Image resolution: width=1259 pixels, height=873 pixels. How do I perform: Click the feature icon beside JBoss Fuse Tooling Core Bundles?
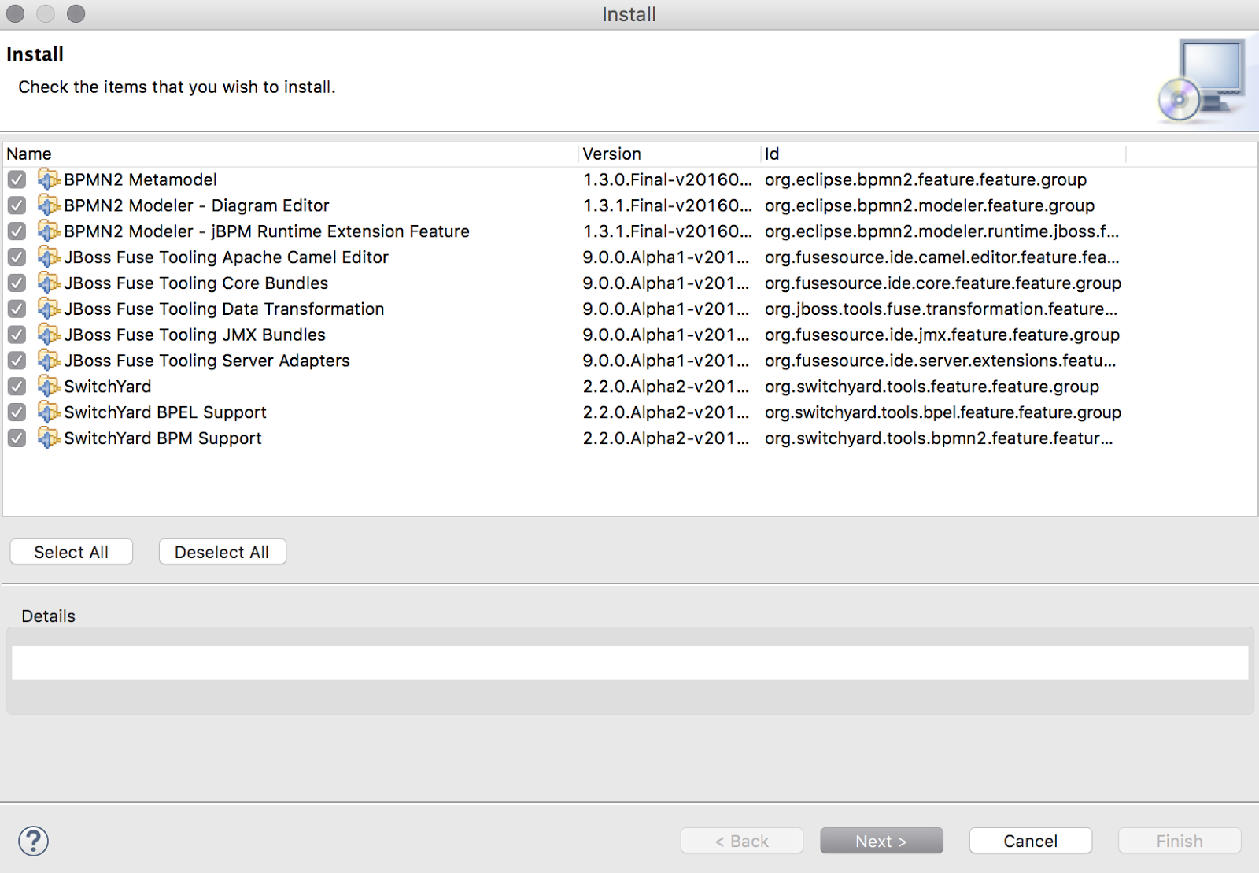coord(49,283)
